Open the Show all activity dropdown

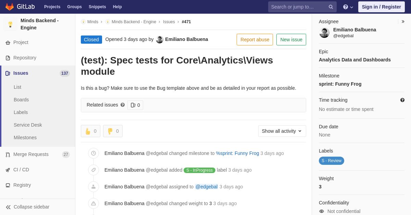[x=282, y=131]
